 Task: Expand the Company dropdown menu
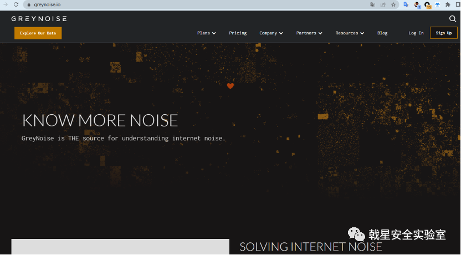pos(271,33)
